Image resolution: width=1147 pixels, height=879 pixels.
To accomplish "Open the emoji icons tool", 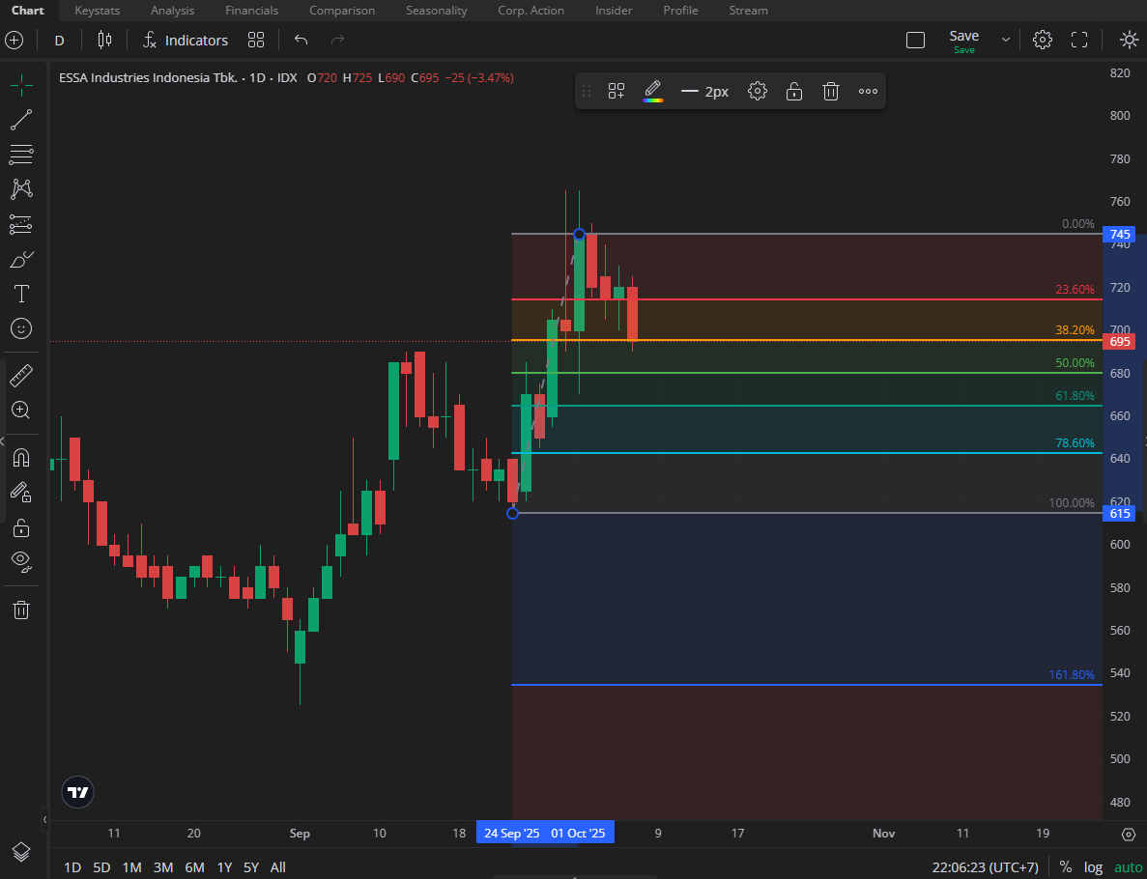I will click(x=21, y=328).
